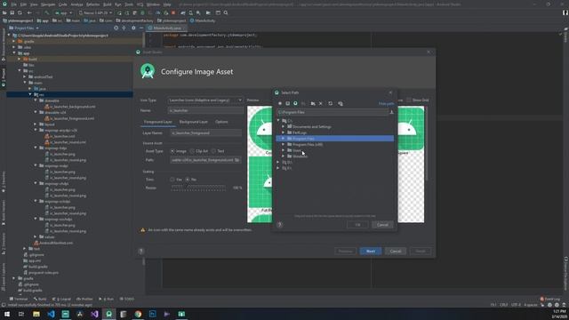Switch to the Foreground Layer tab

158,122
